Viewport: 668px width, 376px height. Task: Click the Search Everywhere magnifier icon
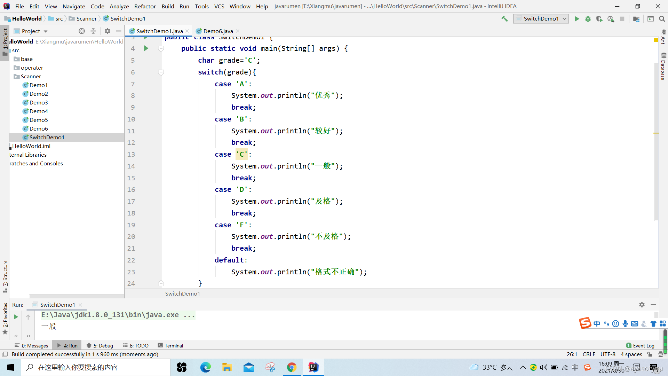pos(662,19)
